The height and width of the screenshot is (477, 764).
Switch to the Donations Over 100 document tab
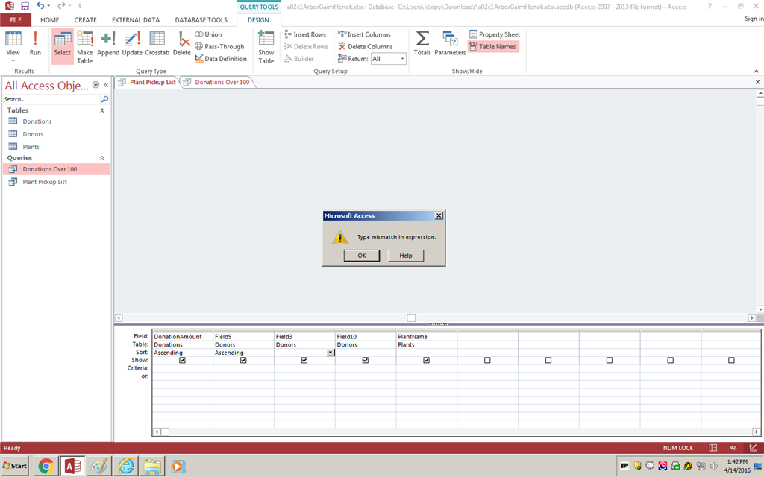(x=222, y=82)
